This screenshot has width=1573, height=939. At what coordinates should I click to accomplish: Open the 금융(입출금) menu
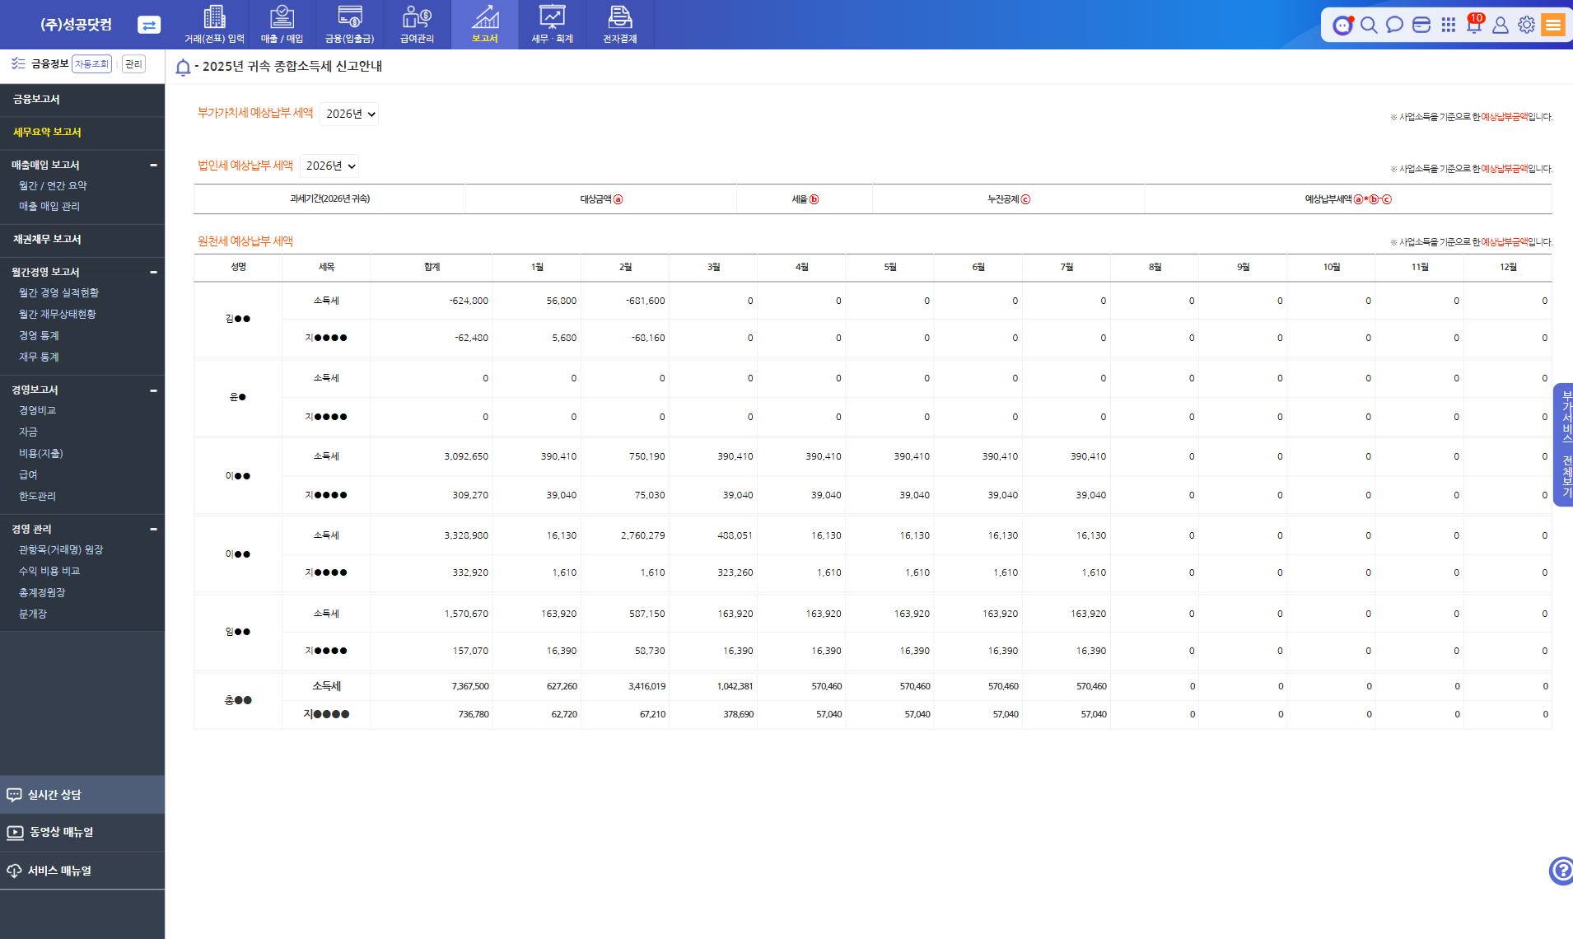pyautogui.click(x=350, y=25)
